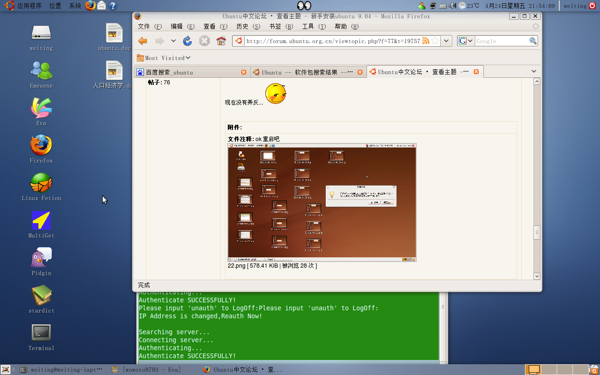600x375 pixels.
Task: Open the 编辑 (E) menu
Action: [182, 27]
